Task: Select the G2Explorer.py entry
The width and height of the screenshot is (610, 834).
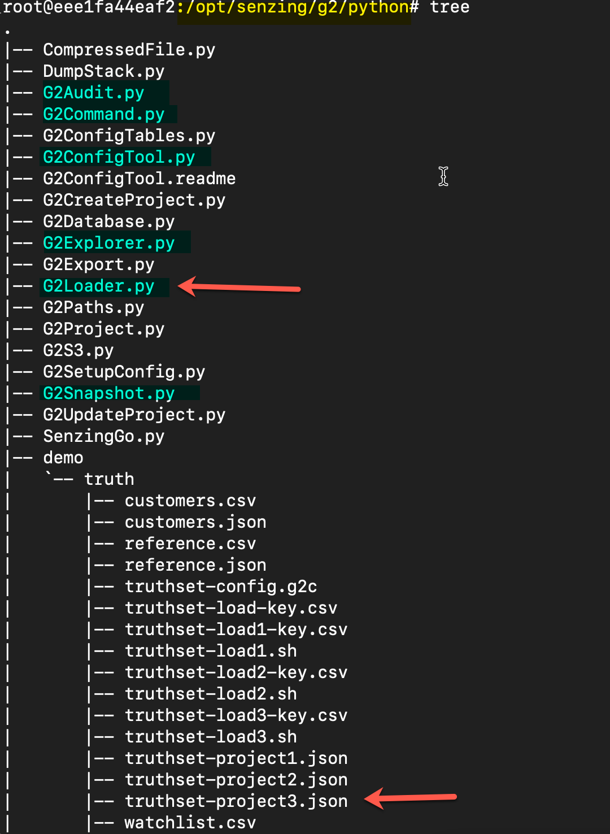Action: pos(108,243)
